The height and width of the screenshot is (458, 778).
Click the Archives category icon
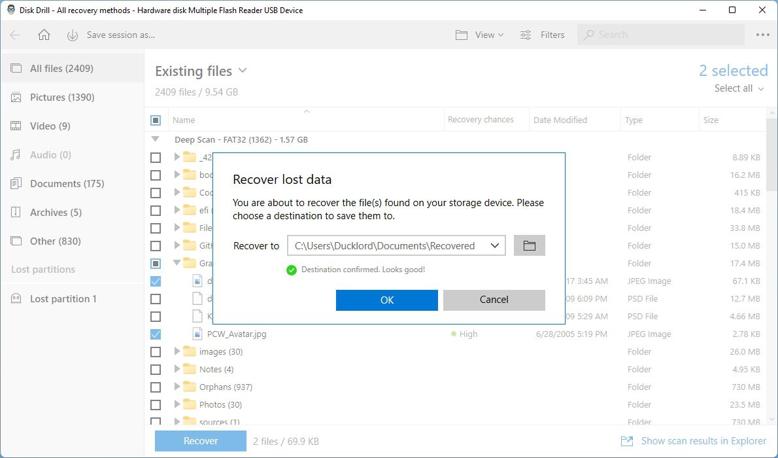pos(16,212)
